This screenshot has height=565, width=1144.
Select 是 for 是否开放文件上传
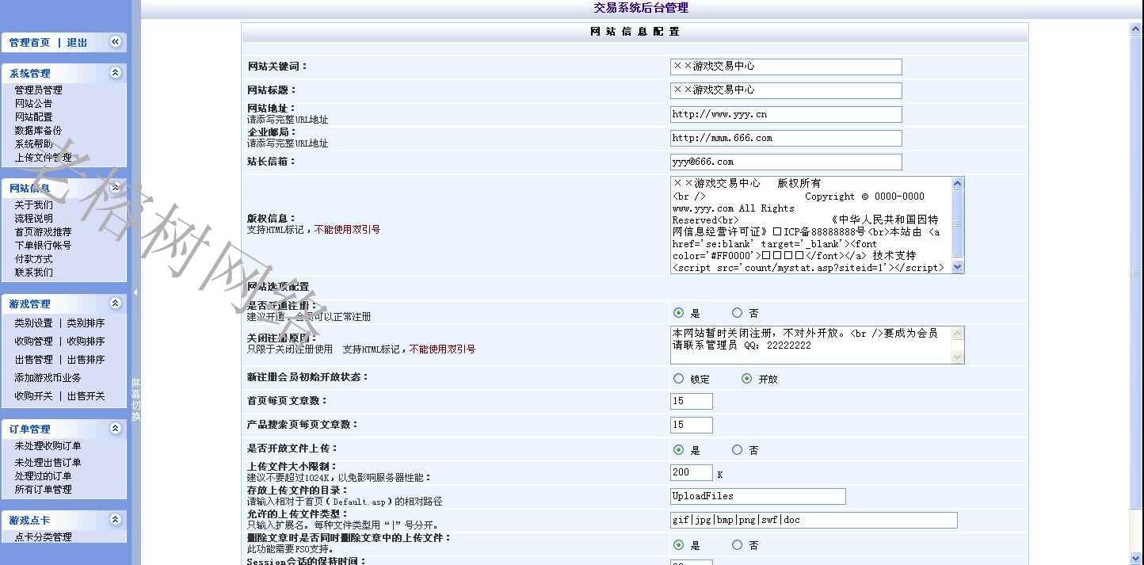click(x=679, y=450)
